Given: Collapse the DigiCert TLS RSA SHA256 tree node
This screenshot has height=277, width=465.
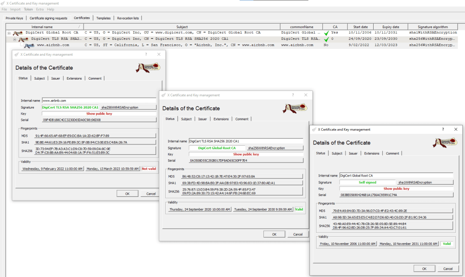Looking at the screenshot, I should pyautogui.click(x=15, y=39).
